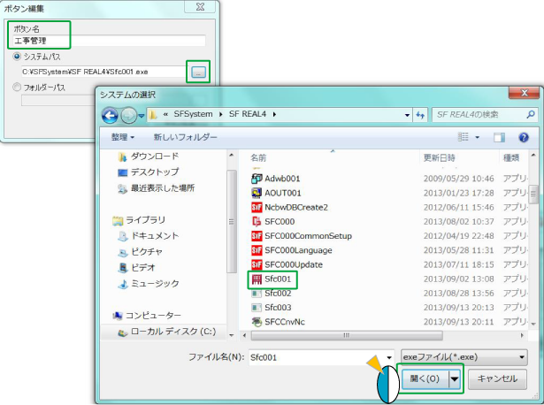Image resolution: width=544 pixels, height=405 pixels.
Task: Open ミュージック library
Action: pos(149,284)
